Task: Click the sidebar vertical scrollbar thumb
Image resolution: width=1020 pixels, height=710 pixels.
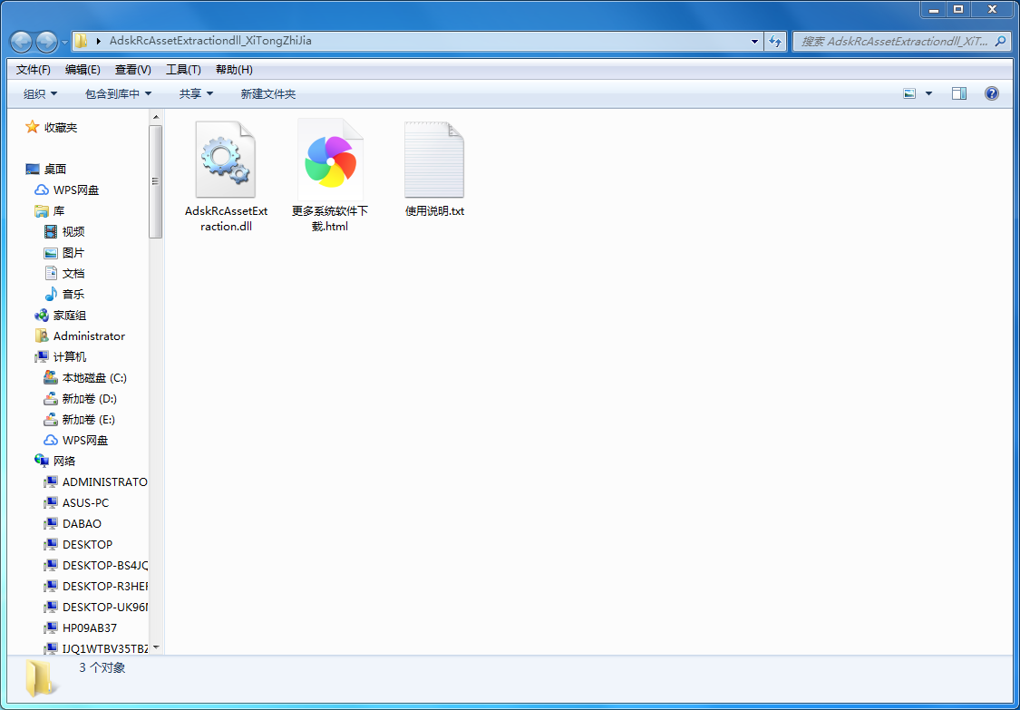Action: click(x=156, y=181)
